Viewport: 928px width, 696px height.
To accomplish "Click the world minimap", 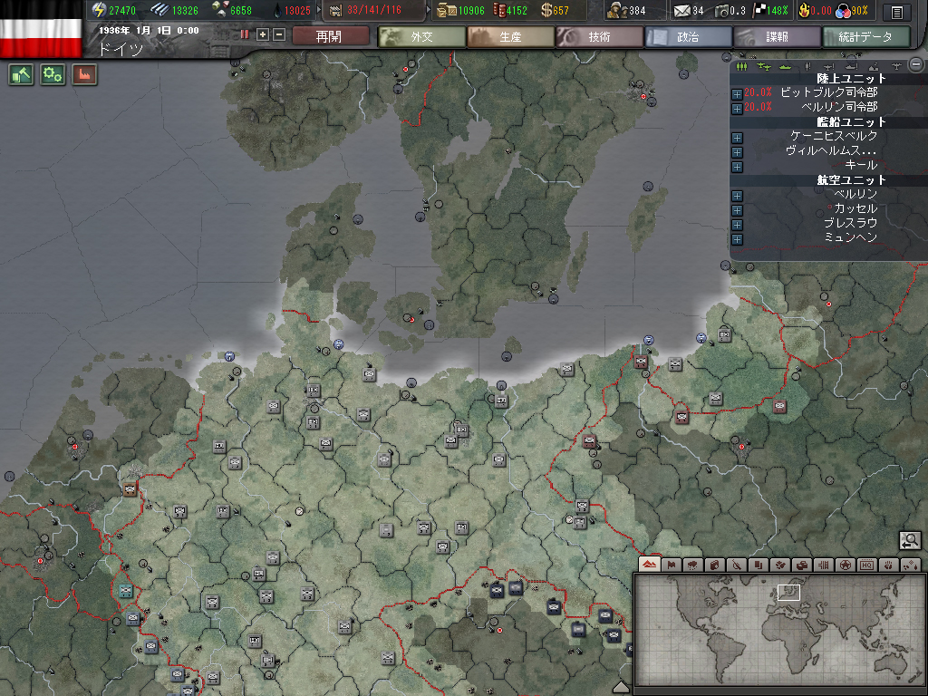I will 778,632.
